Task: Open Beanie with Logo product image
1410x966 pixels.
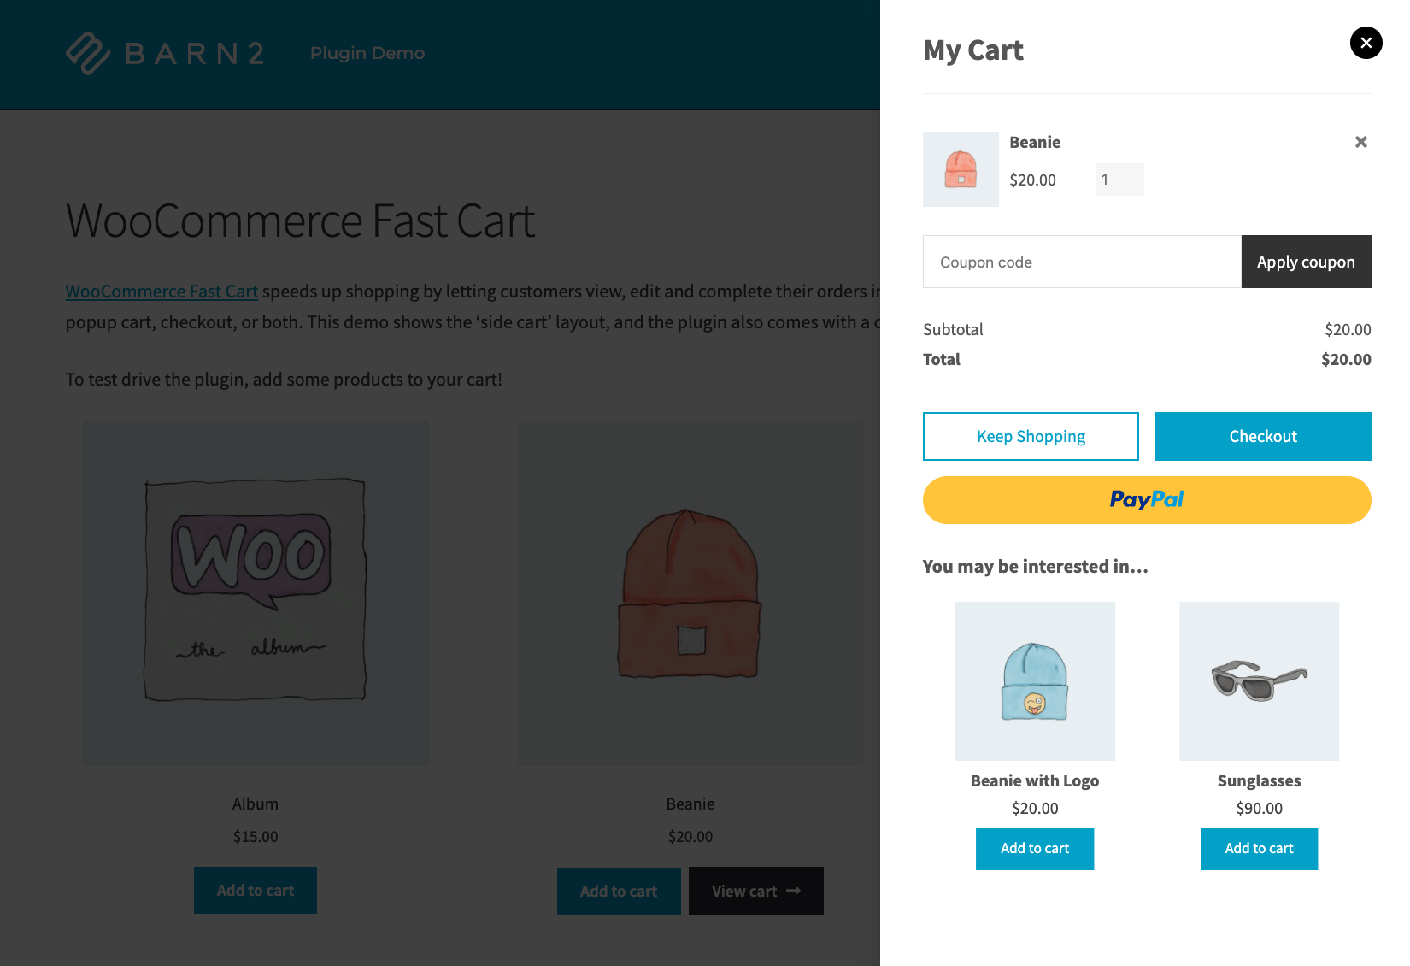Action: [1035, 681]
